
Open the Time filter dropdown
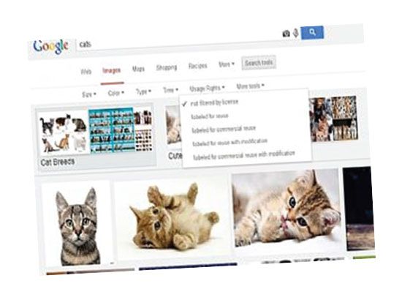[170, 90]
